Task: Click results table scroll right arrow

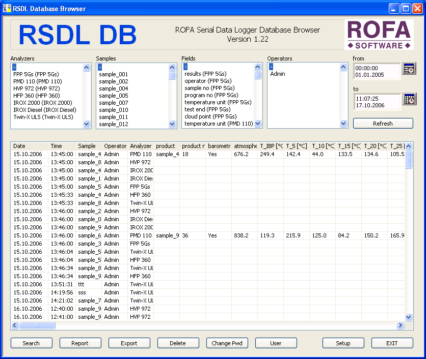Action: pos(400,325)
